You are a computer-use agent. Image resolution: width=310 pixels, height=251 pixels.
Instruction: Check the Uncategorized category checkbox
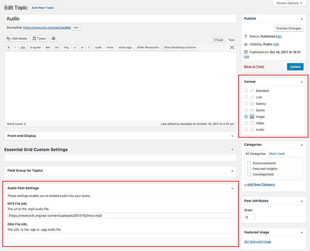coord(249,174)
